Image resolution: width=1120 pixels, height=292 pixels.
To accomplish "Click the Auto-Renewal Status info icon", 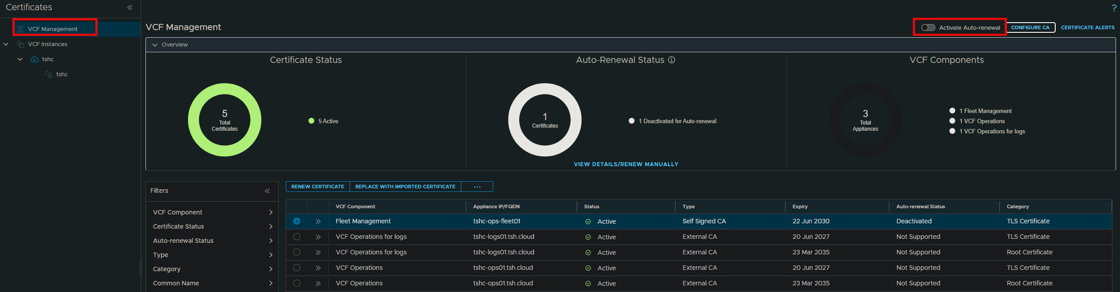I will 672,60.
